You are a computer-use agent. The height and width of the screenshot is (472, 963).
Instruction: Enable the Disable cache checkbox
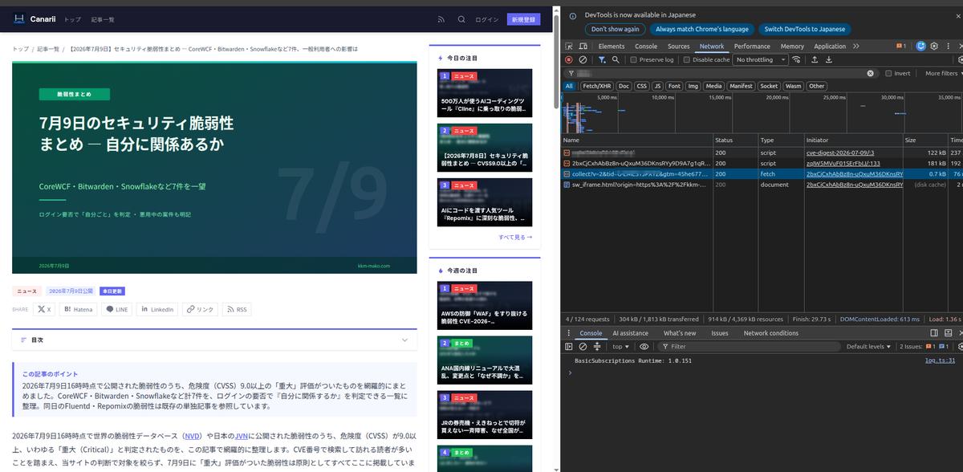click(x=687, y=59)
